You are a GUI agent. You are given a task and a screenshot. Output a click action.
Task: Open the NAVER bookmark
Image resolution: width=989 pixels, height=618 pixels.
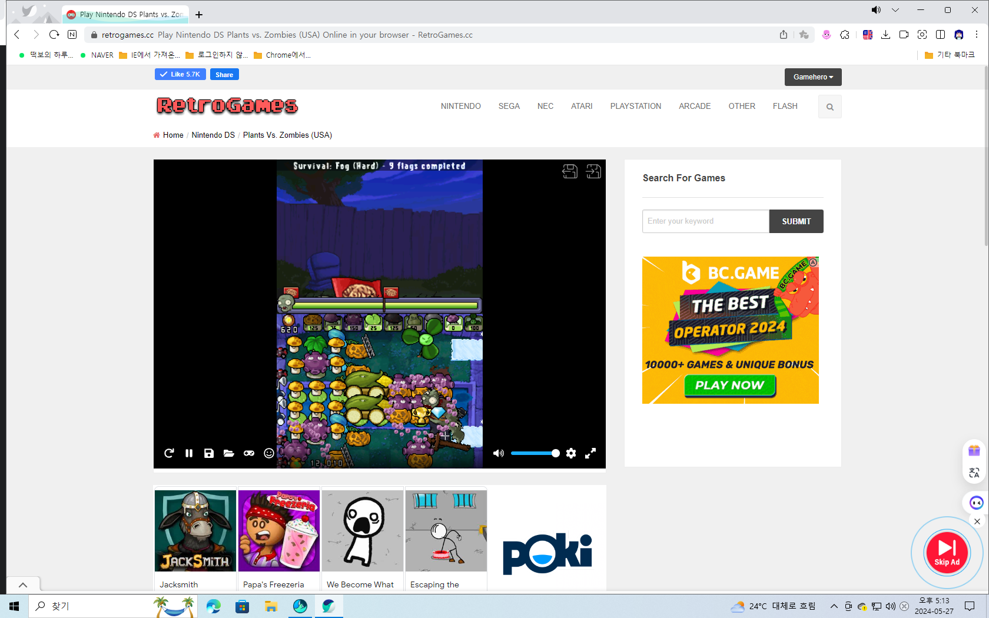[x=97, y=55]
